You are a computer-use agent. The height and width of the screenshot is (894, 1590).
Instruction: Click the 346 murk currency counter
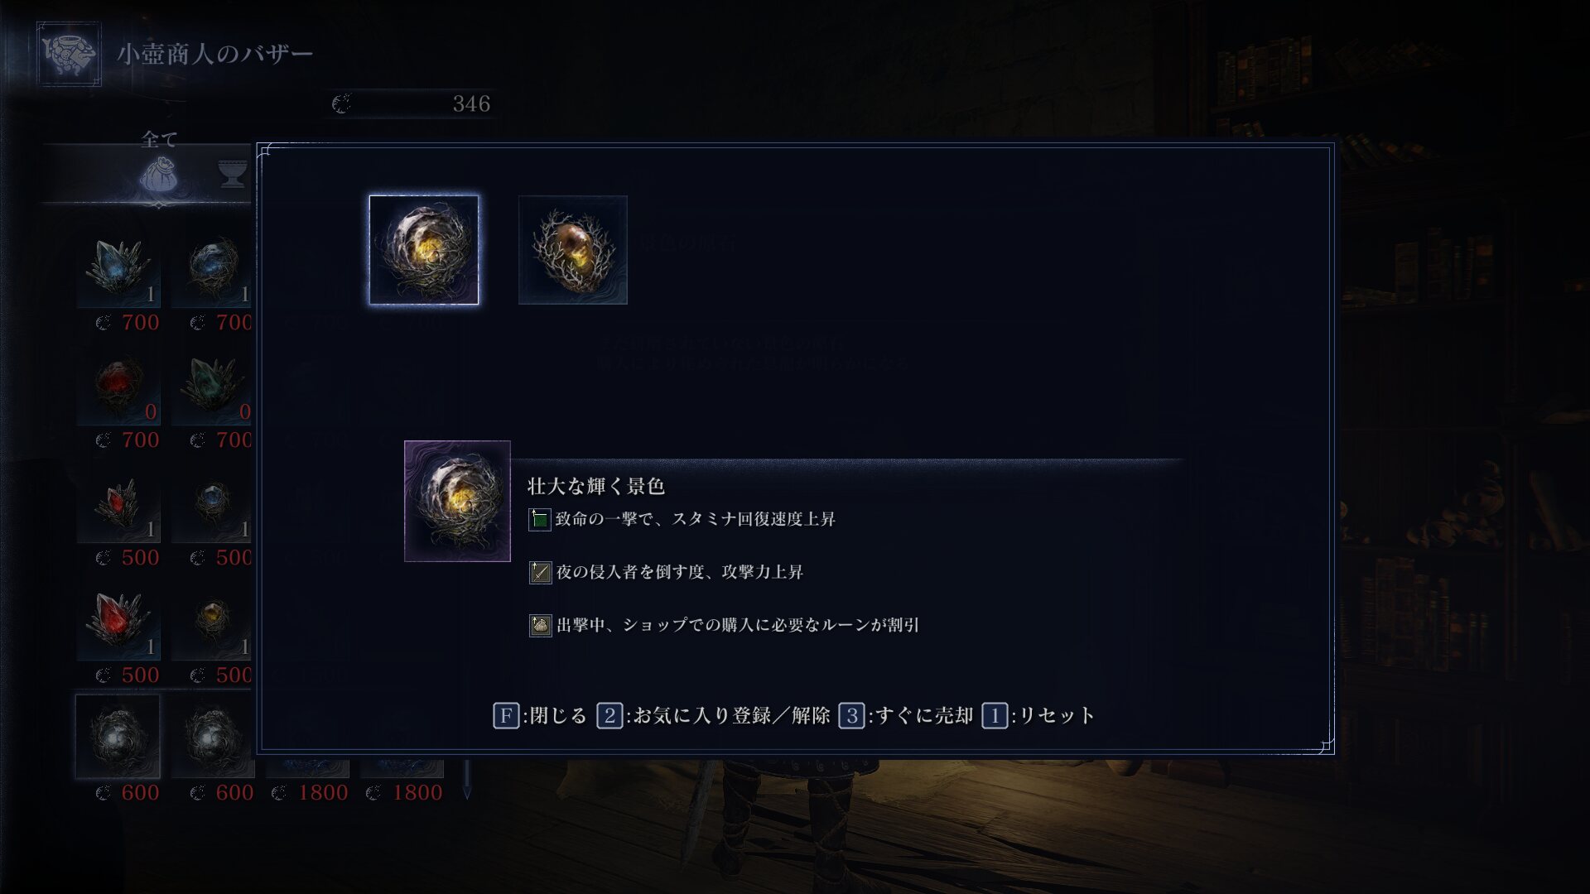[x=412, y=103]
